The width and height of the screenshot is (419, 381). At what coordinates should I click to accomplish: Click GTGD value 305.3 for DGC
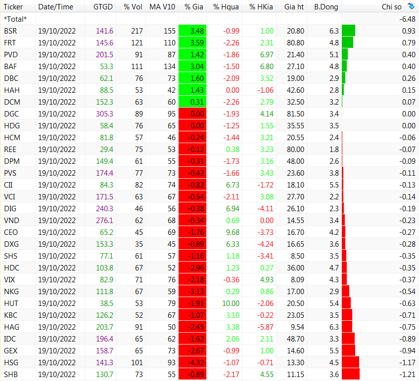pos(104,114)
